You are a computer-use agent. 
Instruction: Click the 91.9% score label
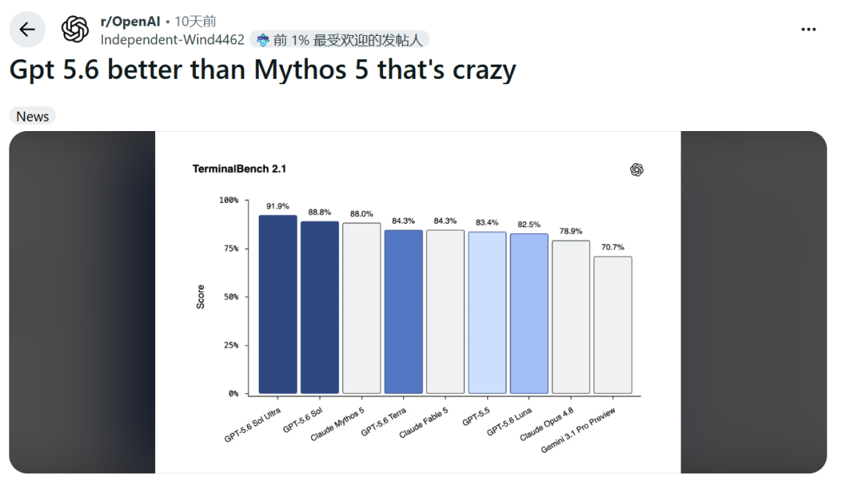278,206
